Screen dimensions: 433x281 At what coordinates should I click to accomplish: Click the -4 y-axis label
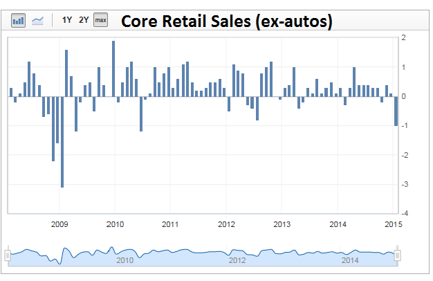[x=407, y=214]
